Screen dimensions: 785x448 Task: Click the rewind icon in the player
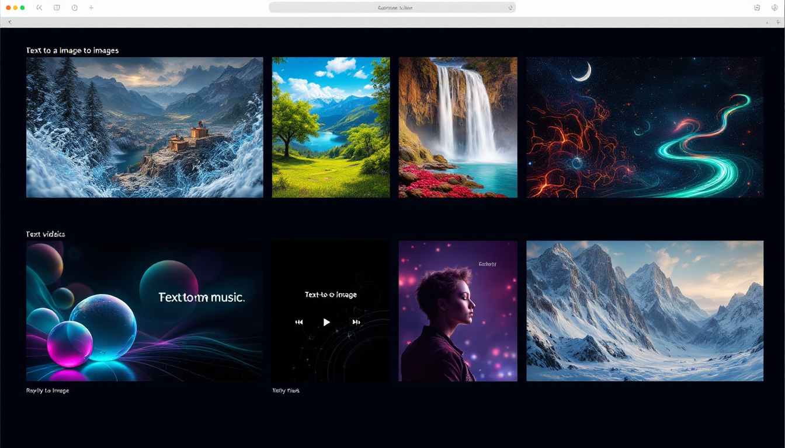click(299, 322)
